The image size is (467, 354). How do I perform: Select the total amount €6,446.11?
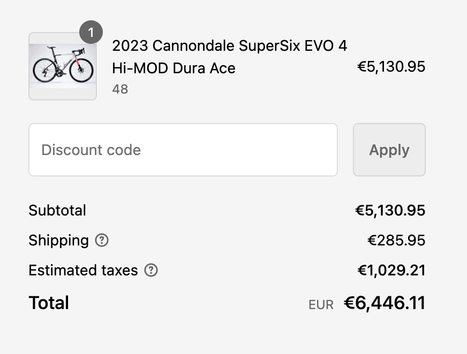click(x=384, y=303)
